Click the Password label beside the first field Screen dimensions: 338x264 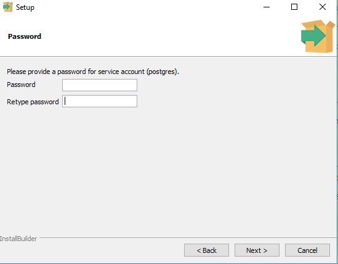tap(21, 85)
